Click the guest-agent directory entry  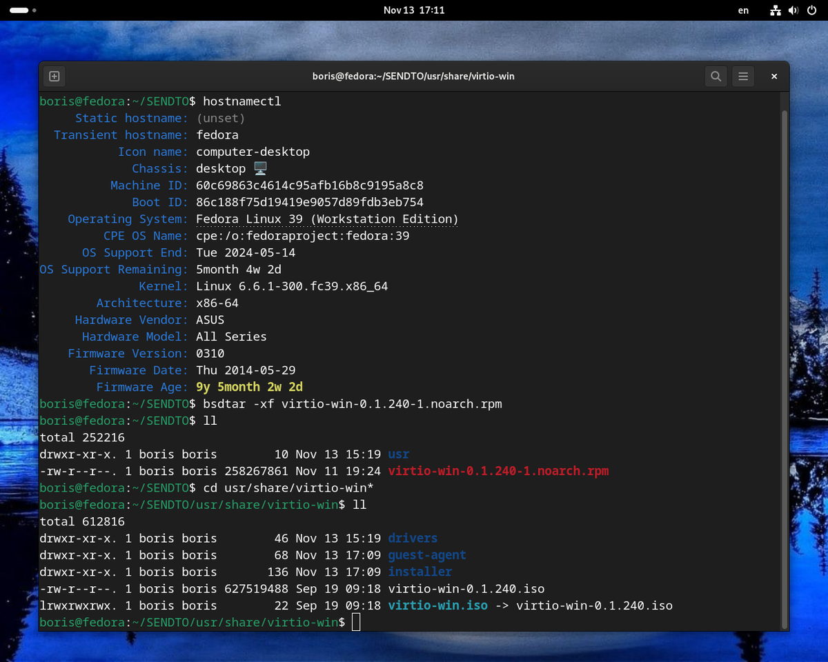(x=427, y=554)
